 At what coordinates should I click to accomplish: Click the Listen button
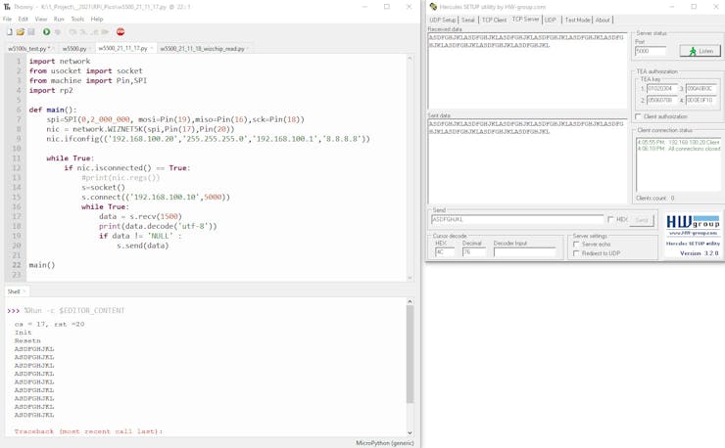point(700,51)
